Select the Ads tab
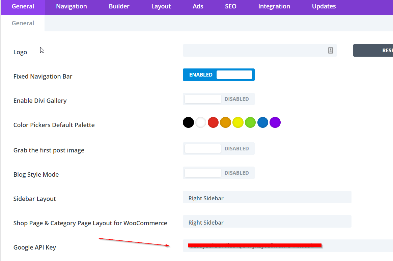 [198, 6]
